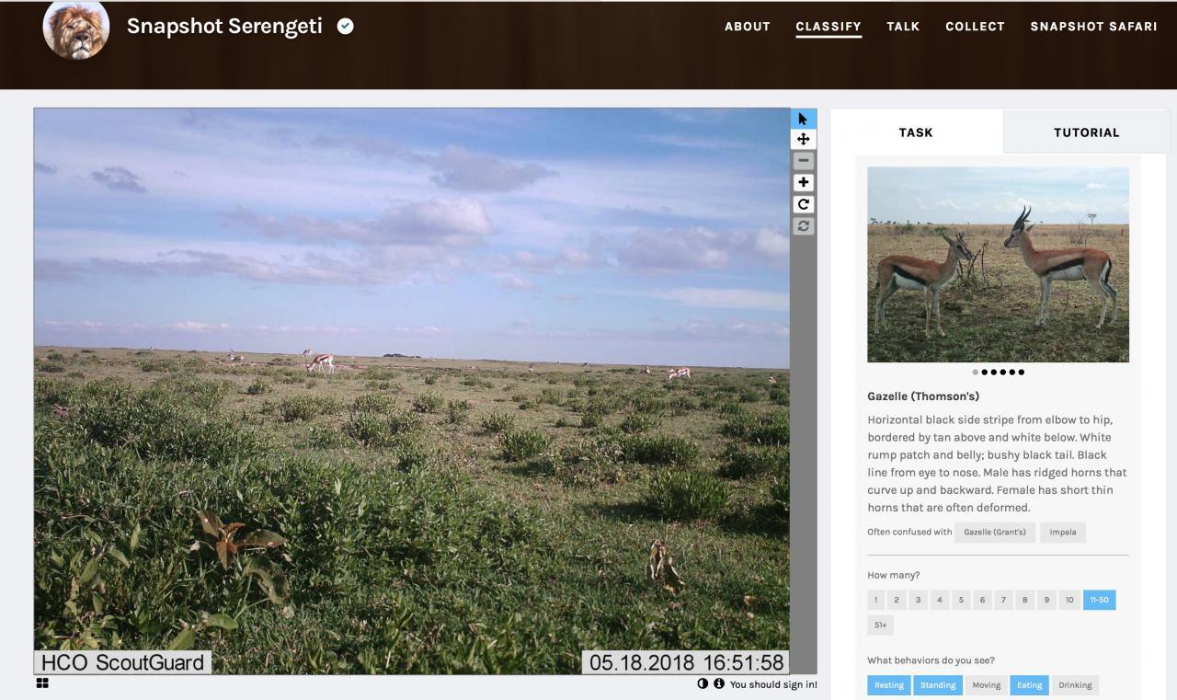This screenshot has height=700, width=1177.
Task: Choose count of 6 animals
Action: (982, 601)
